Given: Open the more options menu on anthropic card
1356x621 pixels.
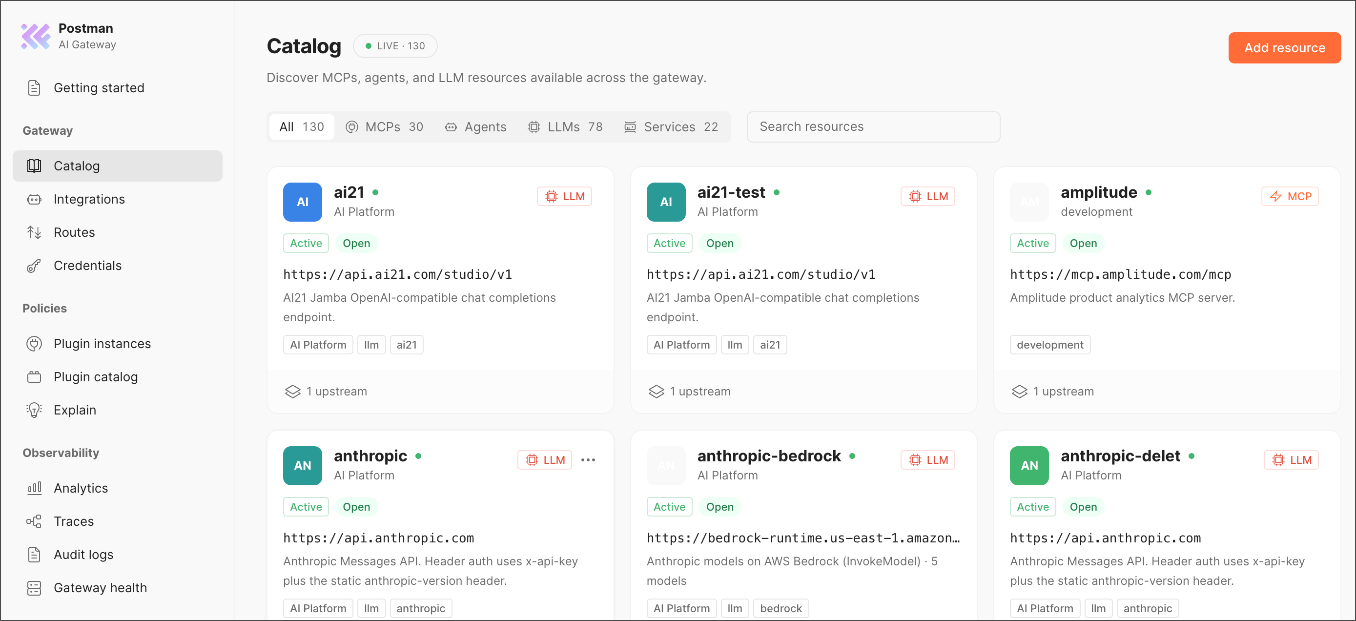Looking at the screenshot, I should pos(588,460).
